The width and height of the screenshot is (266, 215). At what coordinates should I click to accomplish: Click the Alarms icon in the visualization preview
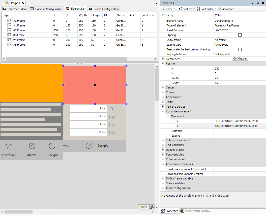[32, 146]
